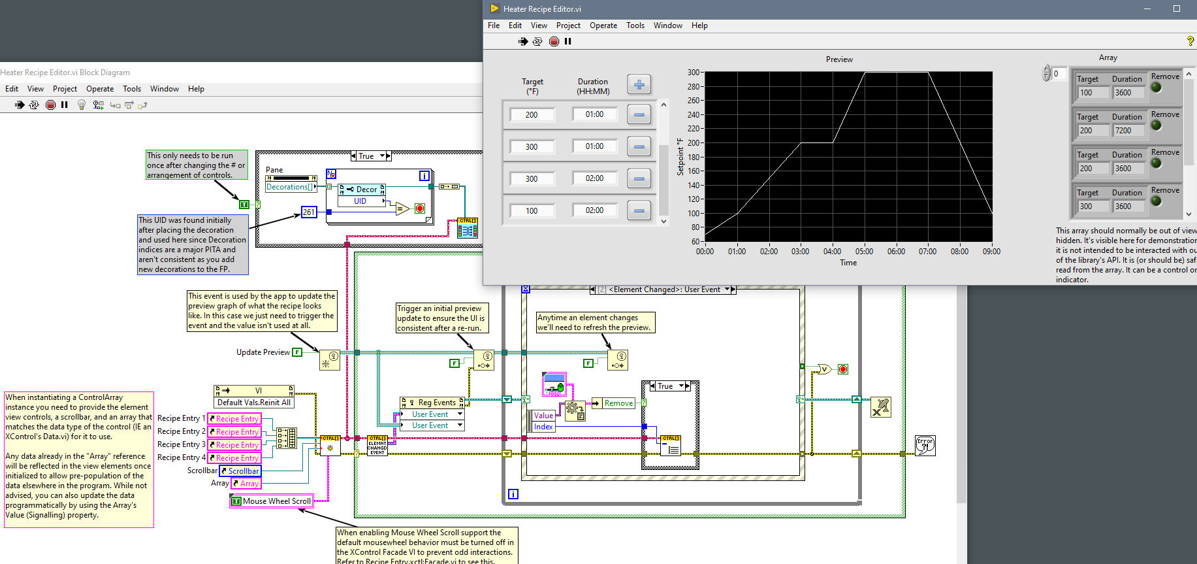
Task: Click the Retain Wire Values toolbar icon
Action: click(x=99, y=105)
